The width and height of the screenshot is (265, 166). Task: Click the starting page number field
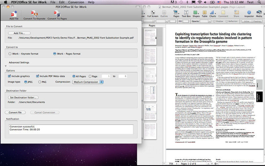coord(106,76)
